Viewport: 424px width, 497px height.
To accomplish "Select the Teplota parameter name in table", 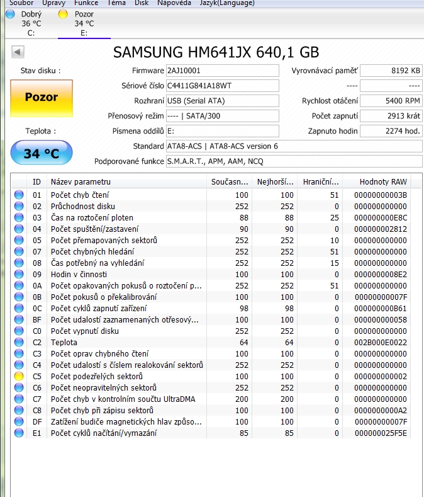I will pos(64,342).
